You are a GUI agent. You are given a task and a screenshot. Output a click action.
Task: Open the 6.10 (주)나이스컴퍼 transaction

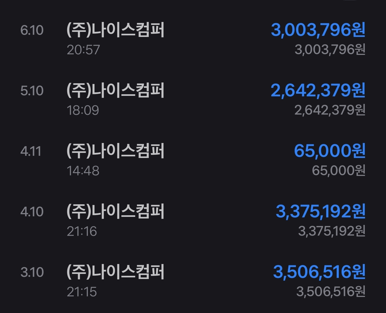pos(193,39)
